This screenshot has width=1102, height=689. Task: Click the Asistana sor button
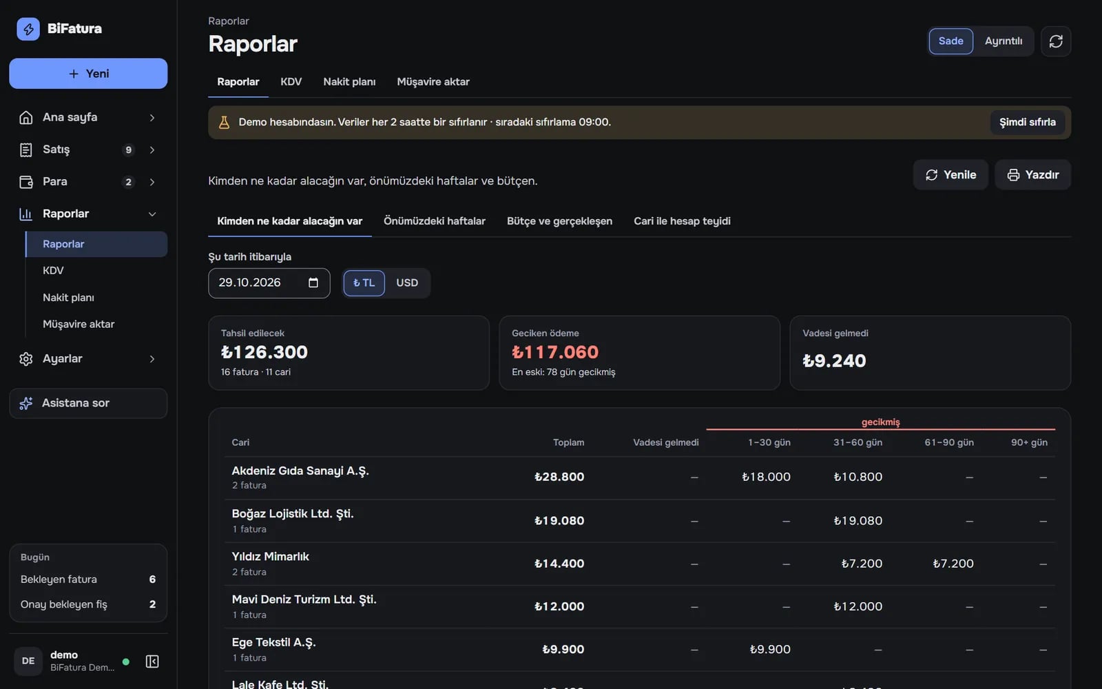click(x=88, y=404)
